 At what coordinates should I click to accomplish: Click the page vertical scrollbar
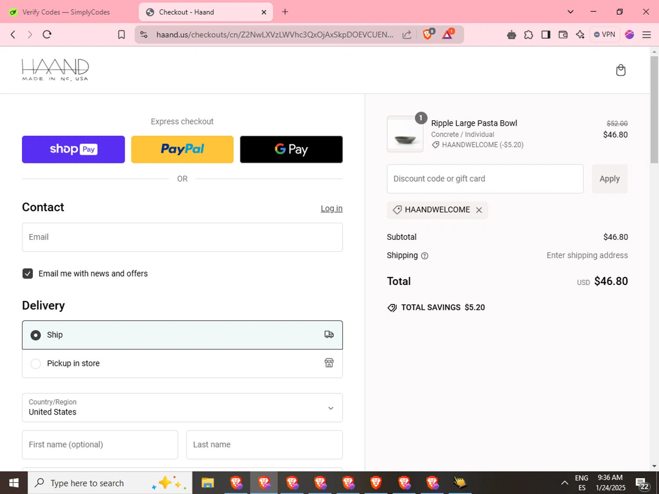coord(654,110)
